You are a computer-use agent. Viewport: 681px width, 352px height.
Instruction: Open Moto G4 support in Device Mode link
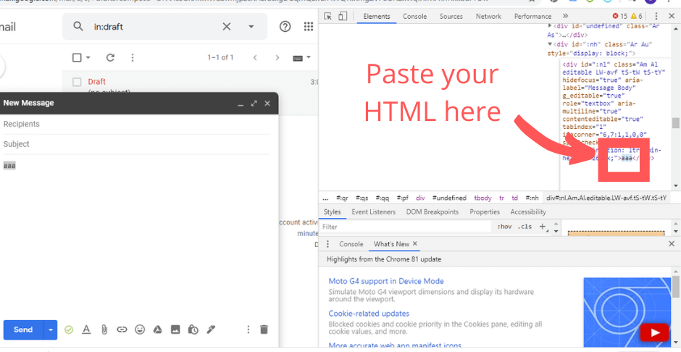[x=386, y=281]
